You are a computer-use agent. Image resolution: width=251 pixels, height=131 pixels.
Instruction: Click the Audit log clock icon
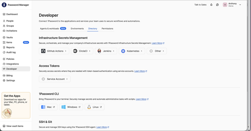click(4, 52)
